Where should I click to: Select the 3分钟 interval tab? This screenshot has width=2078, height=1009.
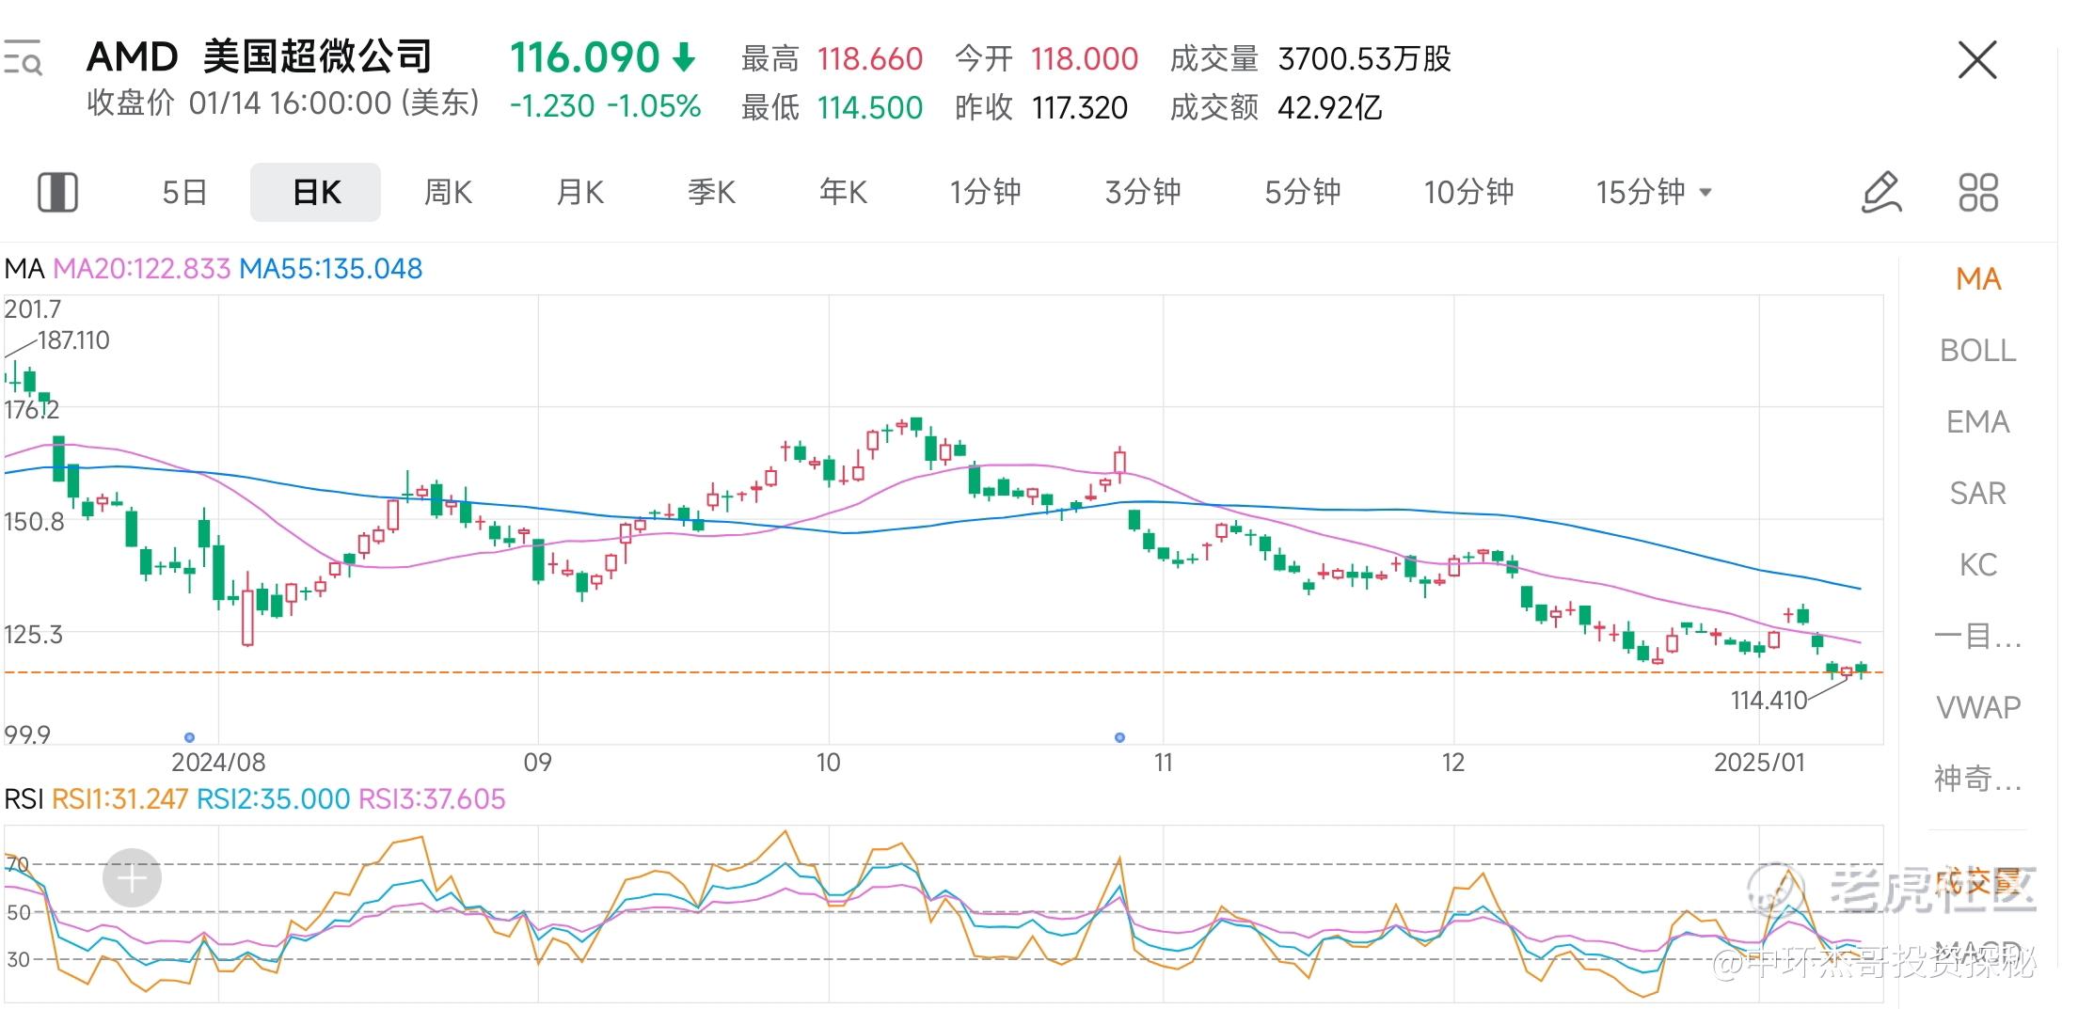tap(1143, 192)
